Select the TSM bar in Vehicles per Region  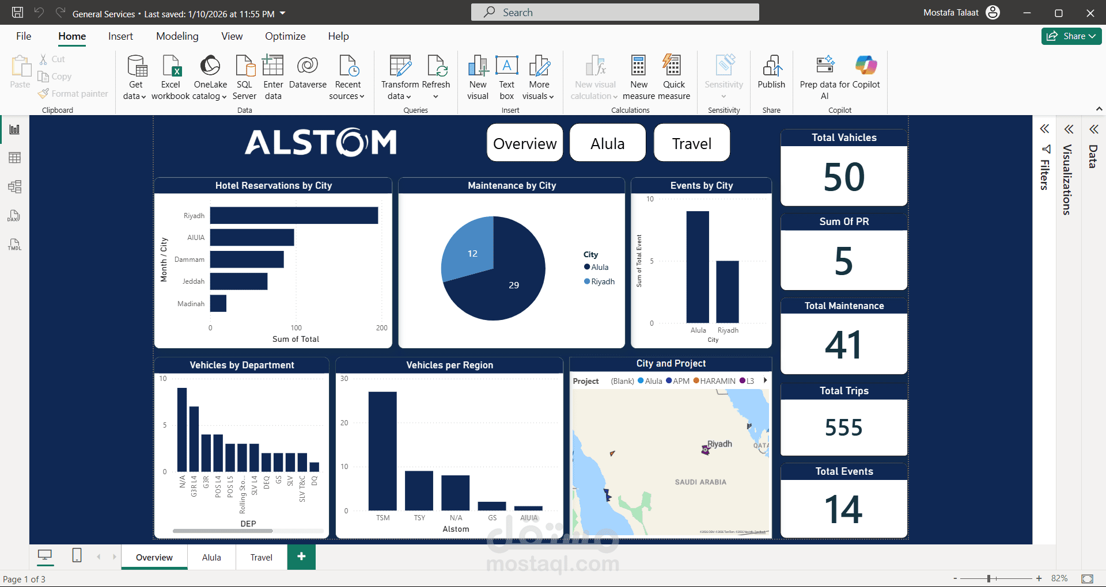pos(382,451)
